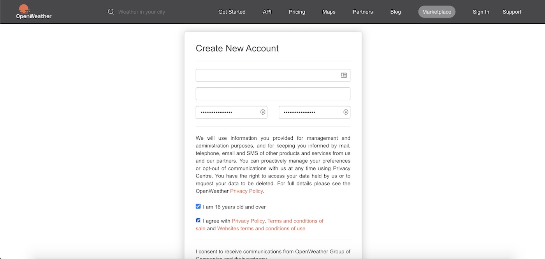Uncheck 'I am 16 years old and over'
This screenshot has height=259, width=545.
tap(198, 206)
